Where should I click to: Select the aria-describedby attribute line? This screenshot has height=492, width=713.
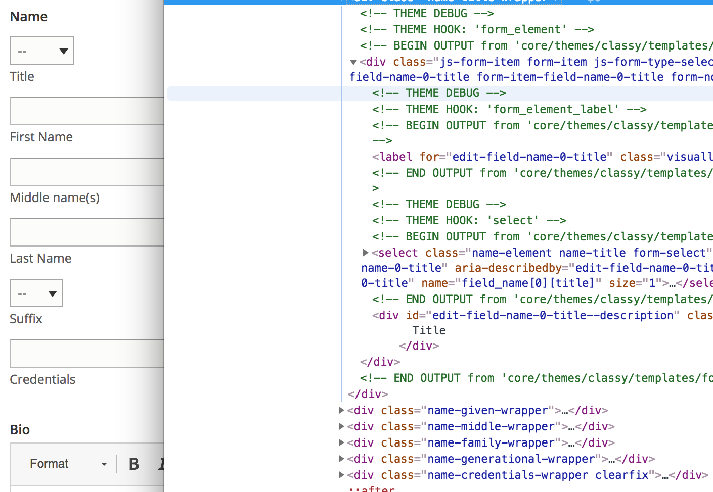pyautogui.click(x=537, y=268)
